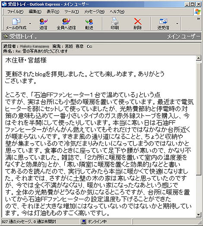This screenshot has width=203, height=226.
Task: Click the scrollbar down arrow
Action: [198, 215]
